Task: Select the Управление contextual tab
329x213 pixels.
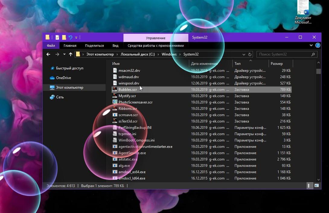Action: coord(156,38)
